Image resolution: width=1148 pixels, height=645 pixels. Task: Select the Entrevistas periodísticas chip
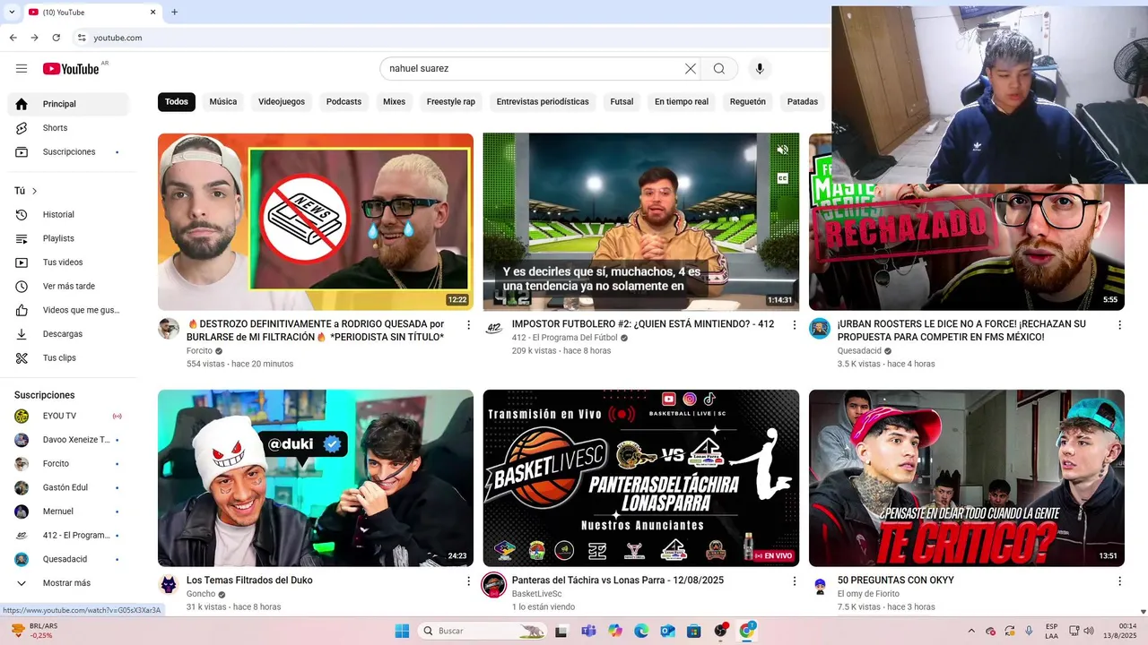pos(543,102)
